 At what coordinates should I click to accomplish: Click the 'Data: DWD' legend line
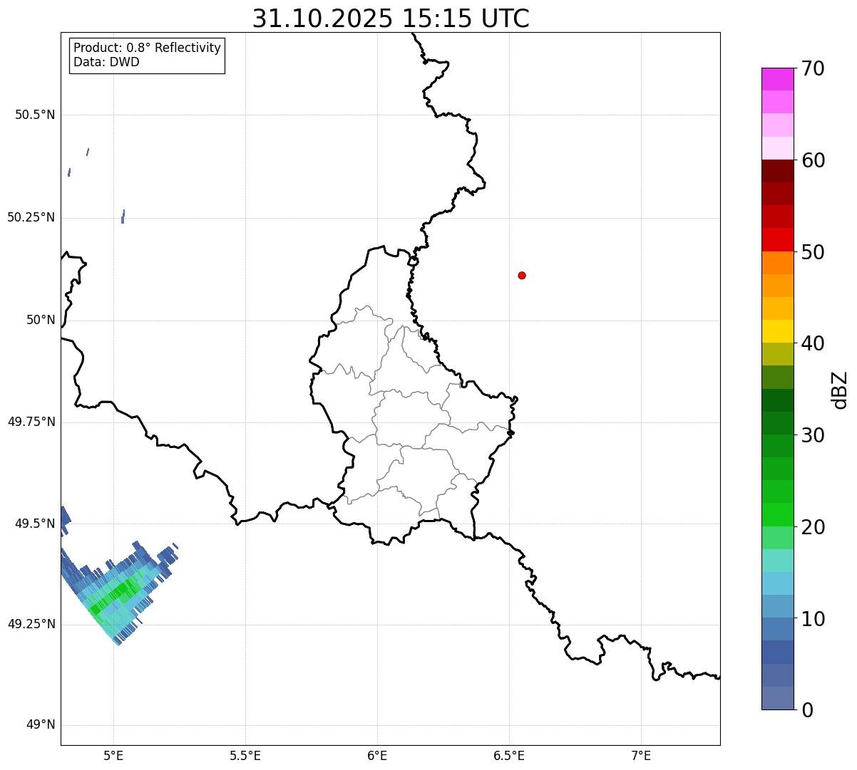[x=106, y=62]
